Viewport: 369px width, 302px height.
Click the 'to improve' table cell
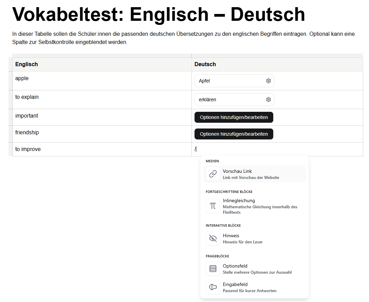tap(102, 149)
